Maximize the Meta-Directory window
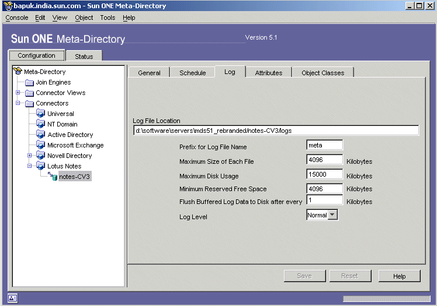 point(419,6)
